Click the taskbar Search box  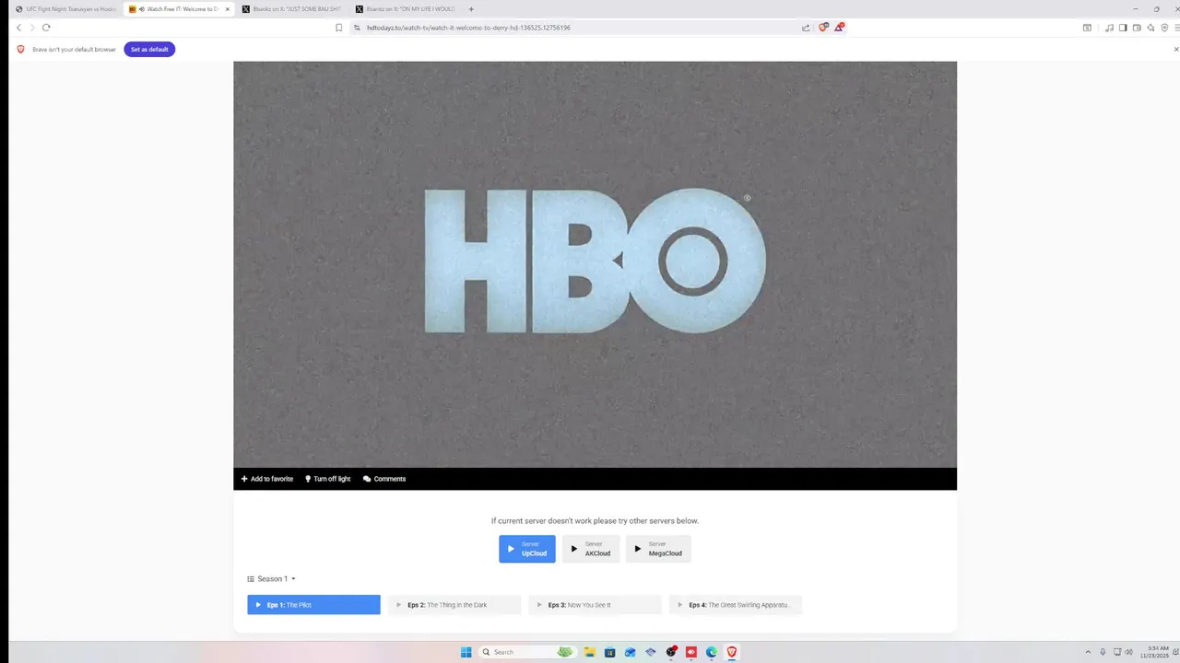(x=527, y=652)
